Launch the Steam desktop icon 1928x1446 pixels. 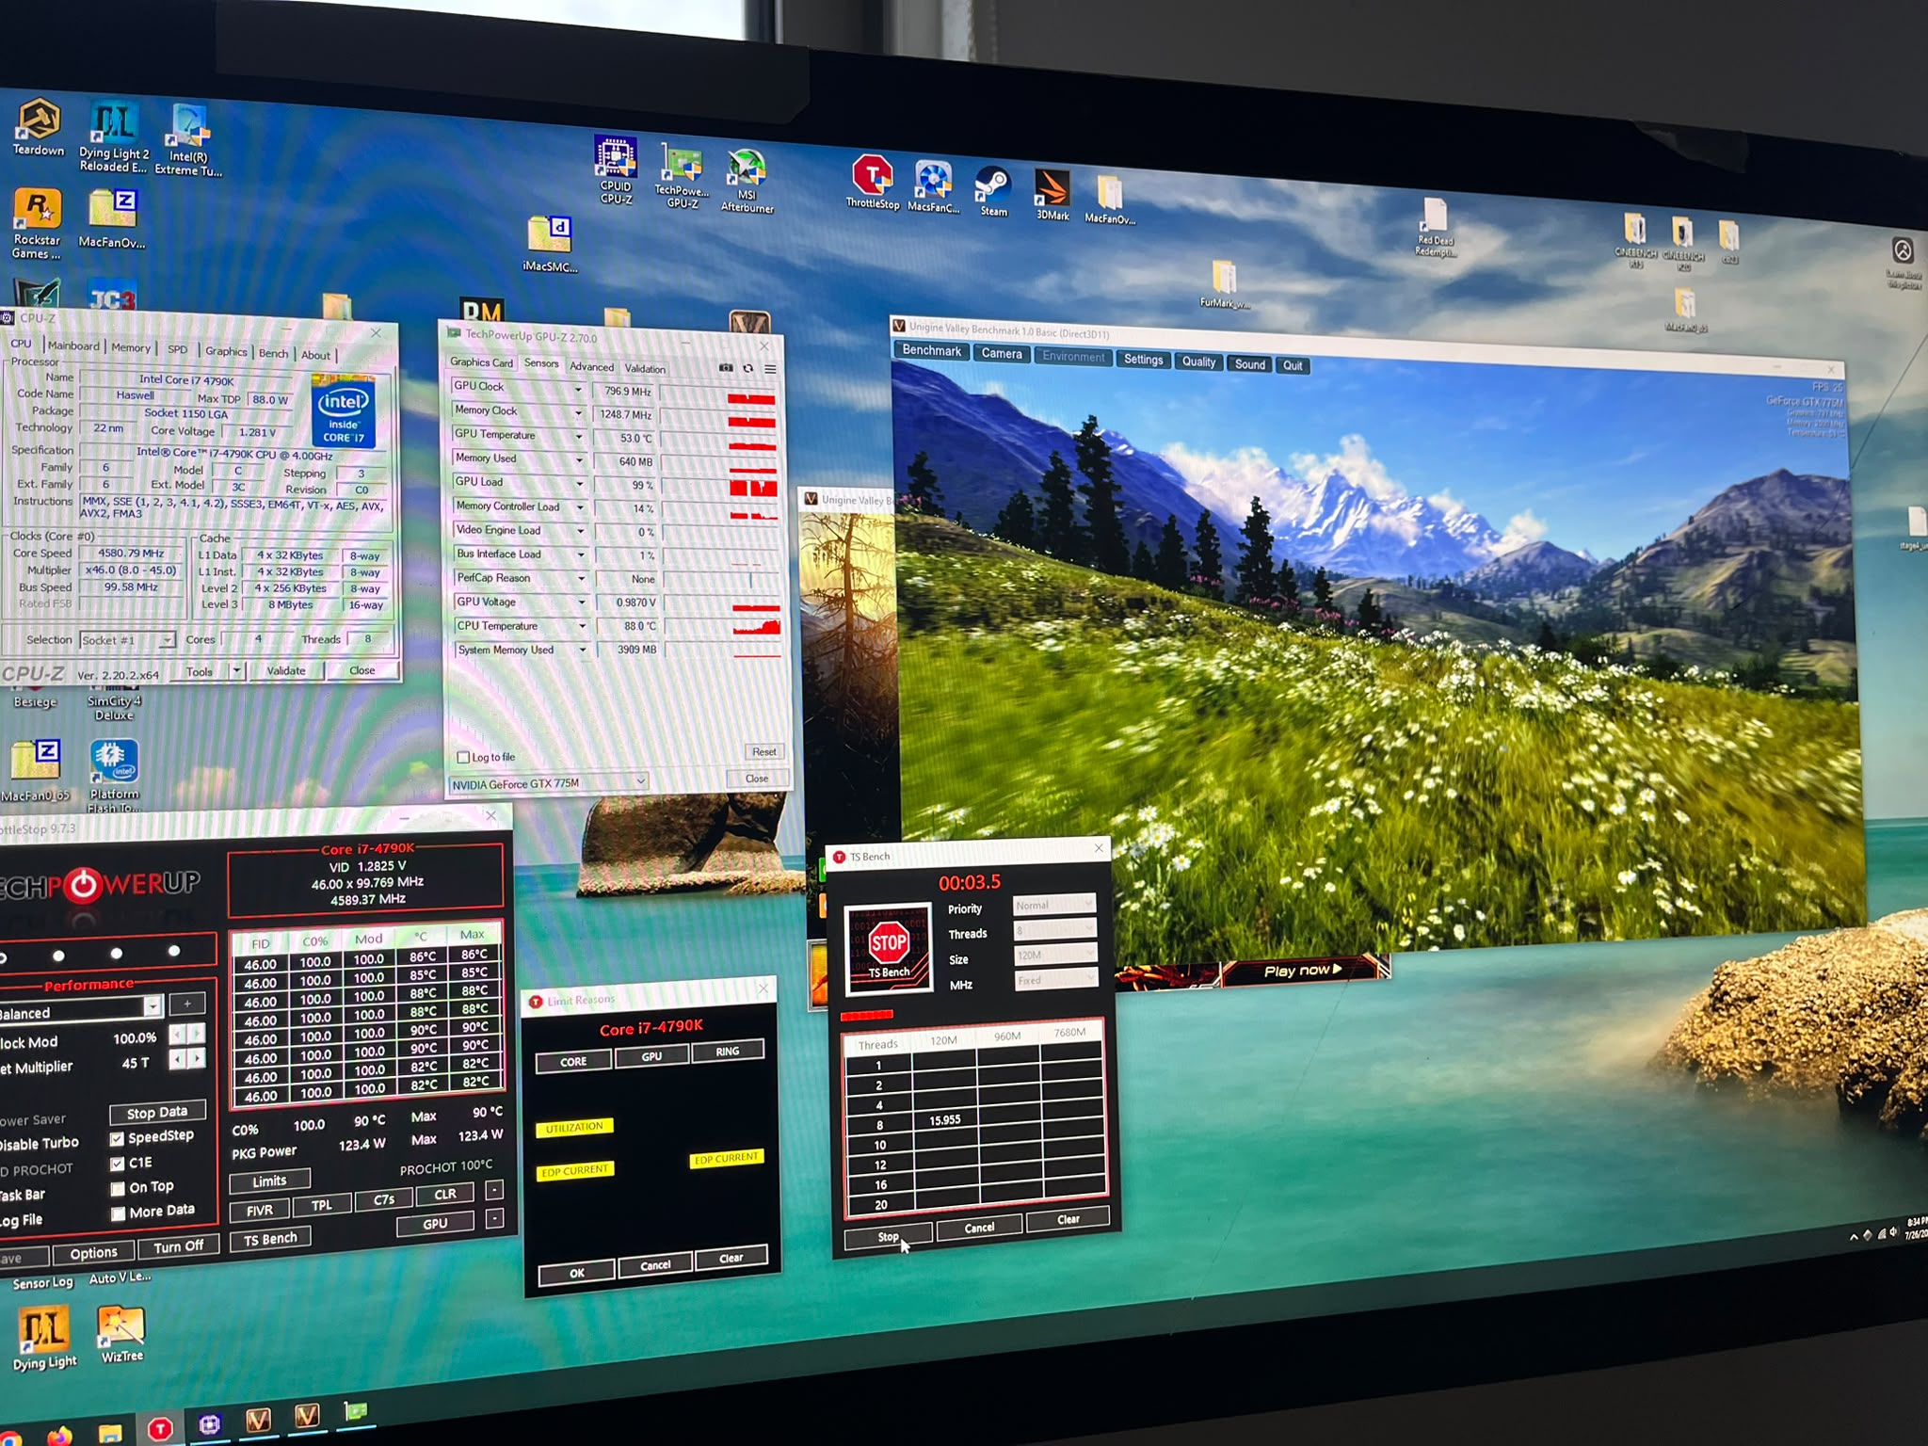[x=993, y=191]
